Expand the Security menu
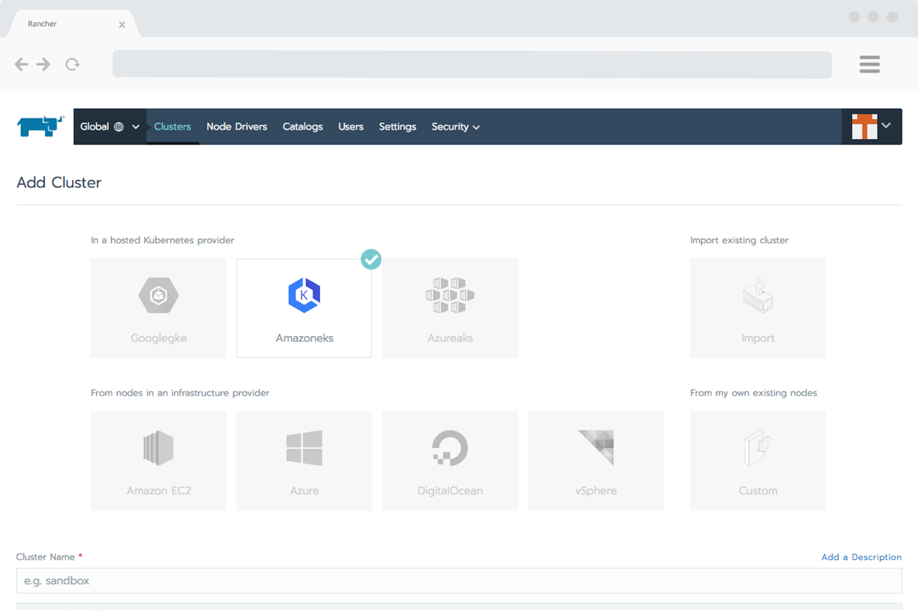The height and width of the screenshot is (610, 918). click(x=456, y=126)
